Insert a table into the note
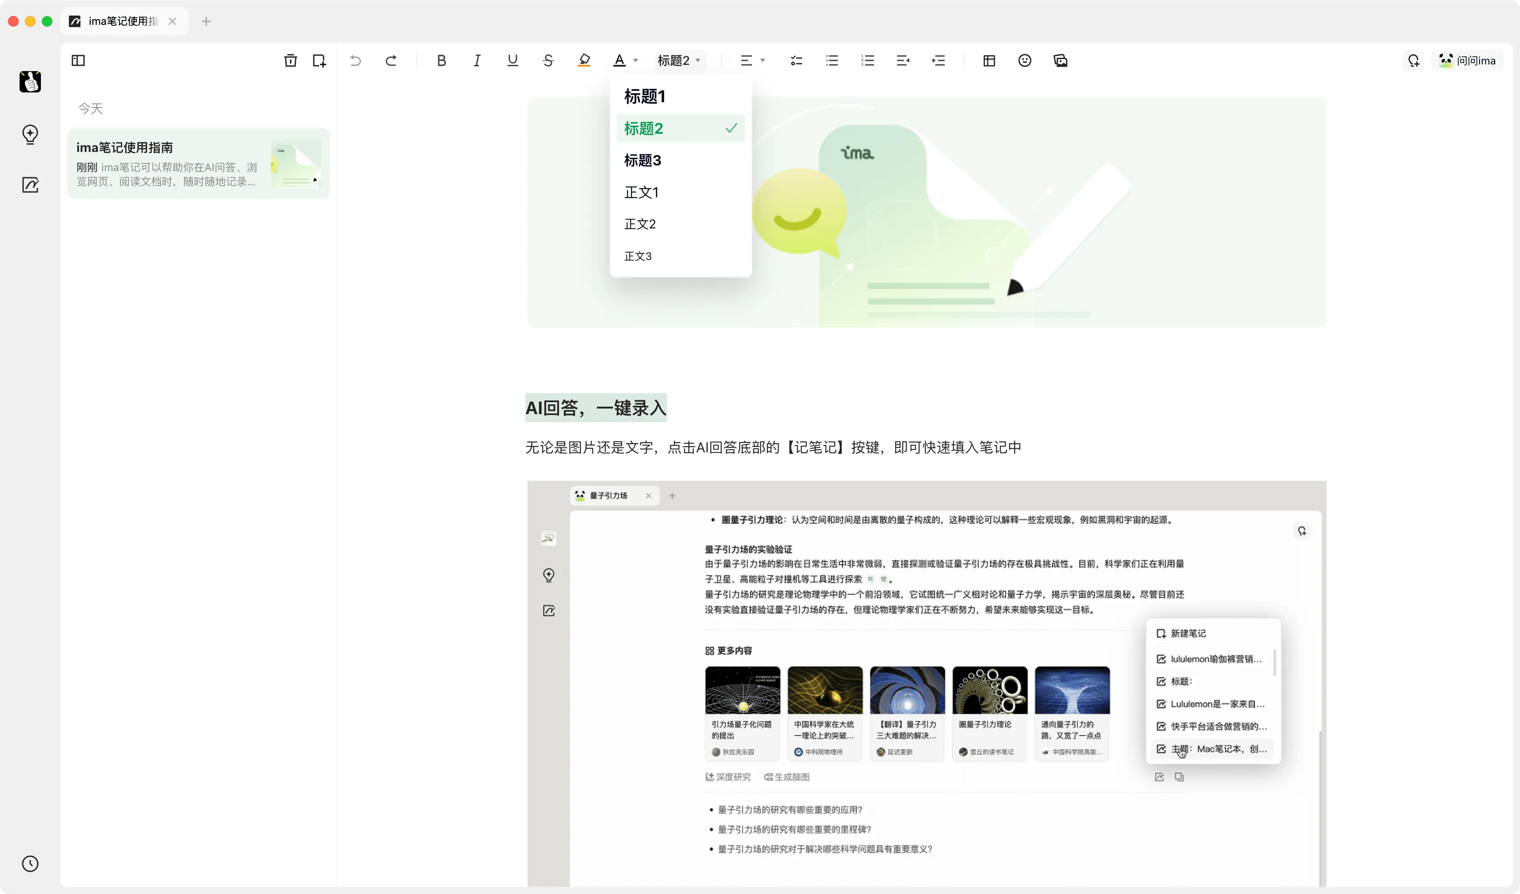This screenshot has width=1520, height=894. click(988, 60)
